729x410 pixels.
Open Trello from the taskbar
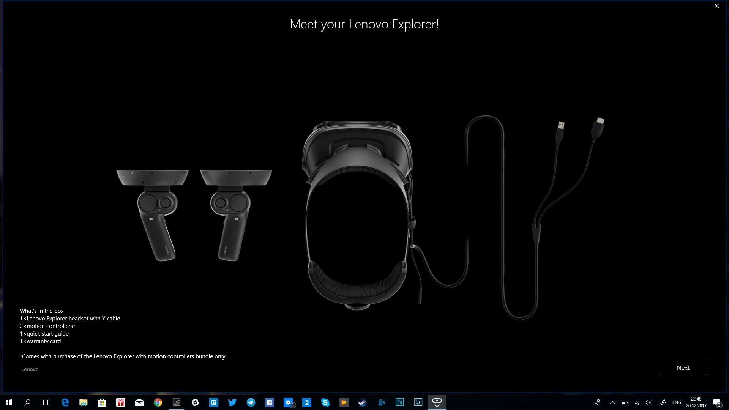pos(214,402)
